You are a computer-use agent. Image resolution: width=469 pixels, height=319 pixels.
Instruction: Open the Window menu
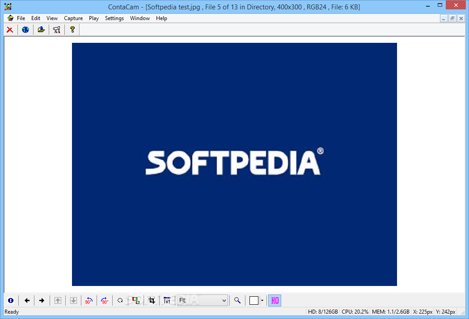[x=139, y=18]
